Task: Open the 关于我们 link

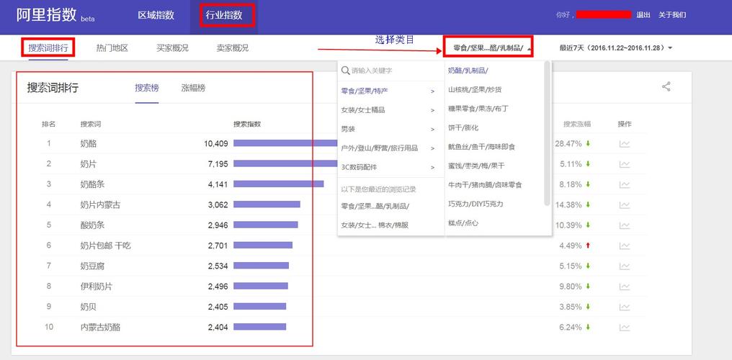Action: click(x=672, y=15)
